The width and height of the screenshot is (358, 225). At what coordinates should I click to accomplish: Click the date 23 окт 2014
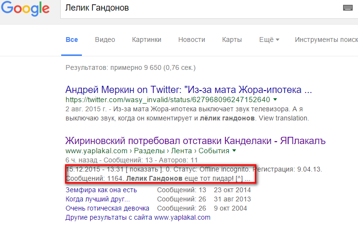point(232,190)
